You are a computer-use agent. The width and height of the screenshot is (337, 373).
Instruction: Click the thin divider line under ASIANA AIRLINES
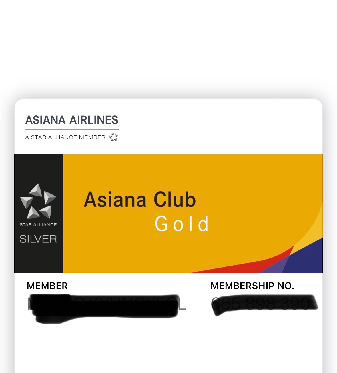(72, 130)
